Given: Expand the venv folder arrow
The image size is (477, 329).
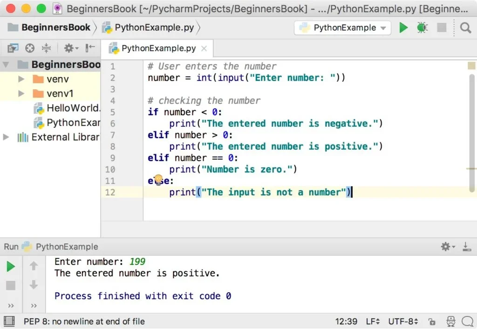Looking at the screenshot, I should pyautogui.click(x=21, y=79).
